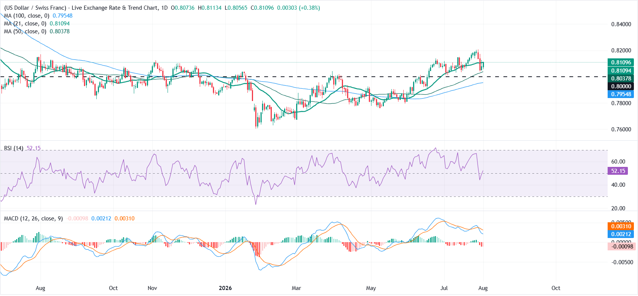Open the RSI (14) indicator legend
This screenshot has width=638, height=296.
14,148
